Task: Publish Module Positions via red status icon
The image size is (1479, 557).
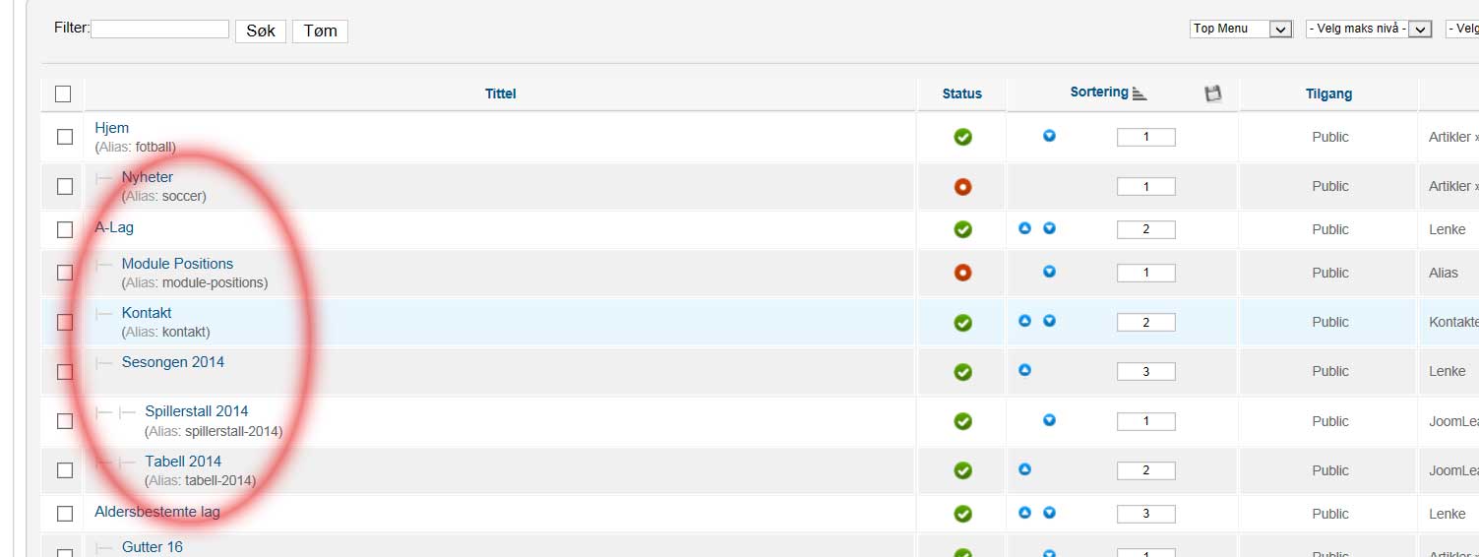Action: [x=962, y=273]
